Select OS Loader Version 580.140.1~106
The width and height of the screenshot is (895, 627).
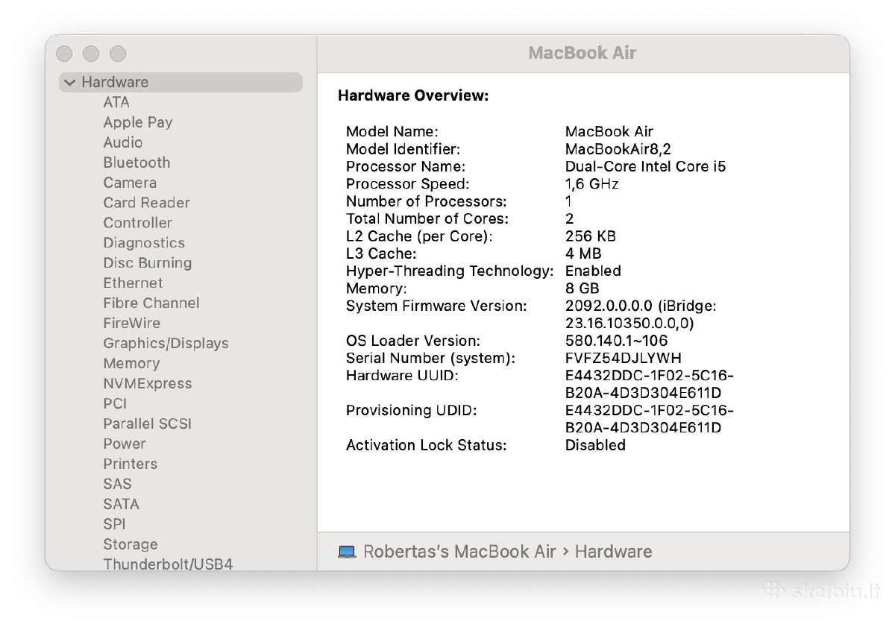coord(617,340)
